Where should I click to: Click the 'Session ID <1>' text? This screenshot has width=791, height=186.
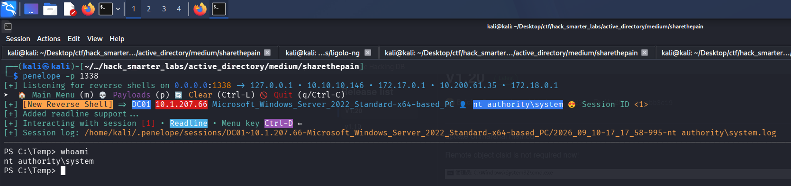(x=615, y=104)
